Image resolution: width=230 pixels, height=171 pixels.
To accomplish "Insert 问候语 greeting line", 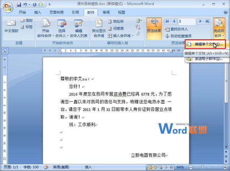I will pos(116,29).
